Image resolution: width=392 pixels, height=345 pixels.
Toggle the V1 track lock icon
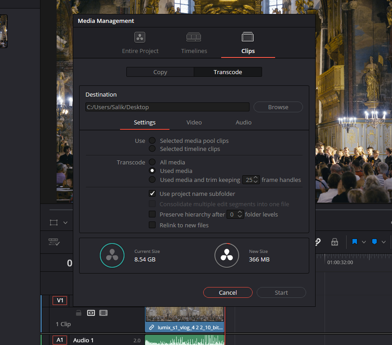(79, 313)
